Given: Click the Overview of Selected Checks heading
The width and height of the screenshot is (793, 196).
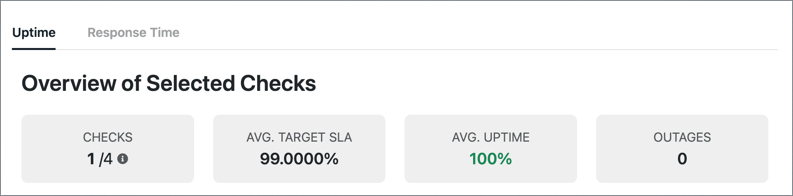Looking at the screenshot, I should (x=169, y=83).
